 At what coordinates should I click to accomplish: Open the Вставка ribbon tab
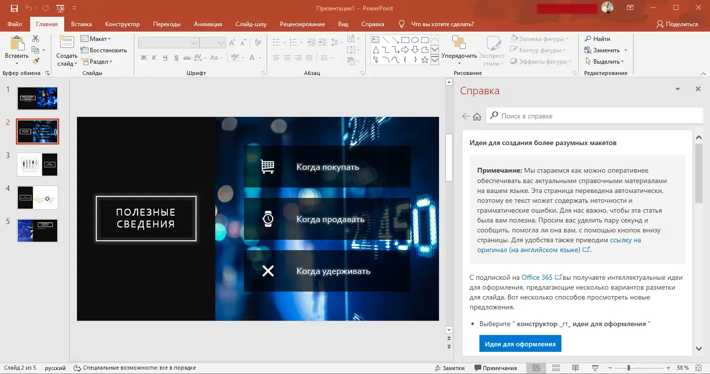pyautogui.click(x=81, y=24)
